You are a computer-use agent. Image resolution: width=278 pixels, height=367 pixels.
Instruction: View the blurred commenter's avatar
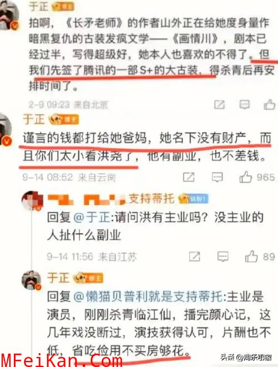[32, 200]
